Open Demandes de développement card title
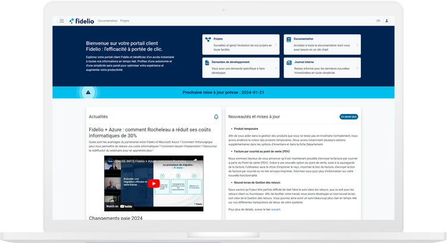The height and width of the screenshot is (243, 447). [231, 62]
